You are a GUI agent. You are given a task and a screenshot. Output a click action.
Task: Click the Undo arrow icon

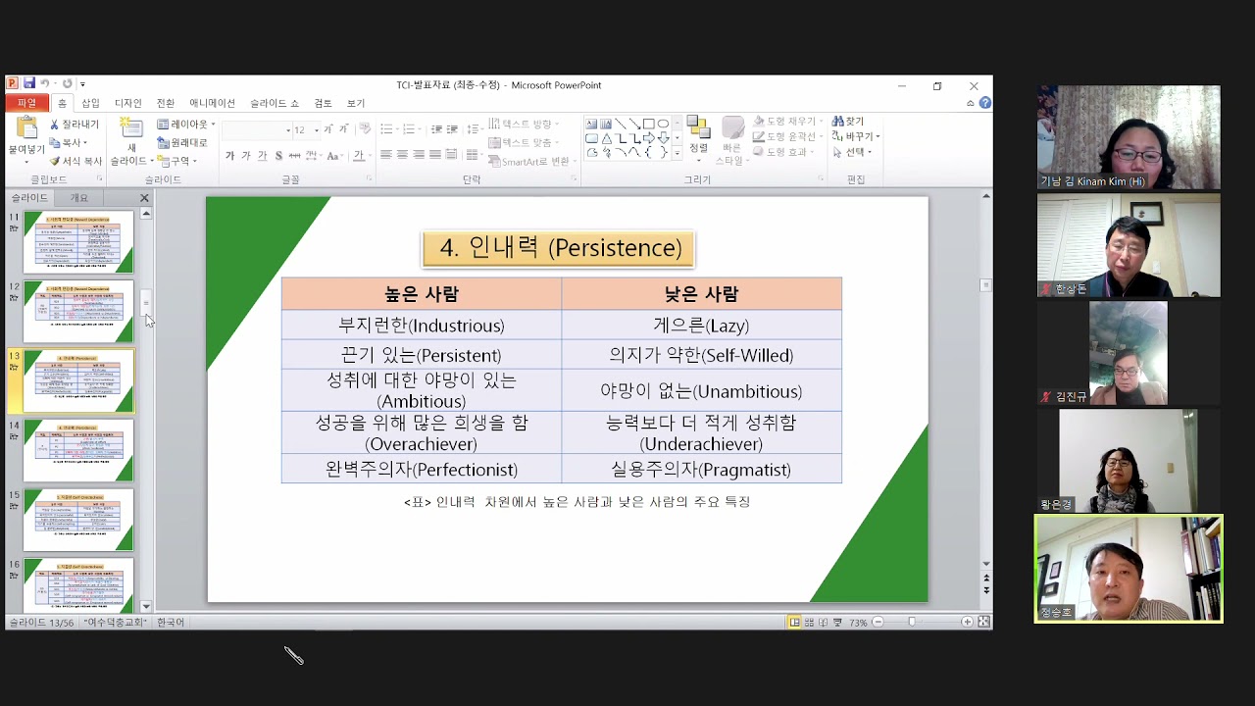click(x=45, y=84)
